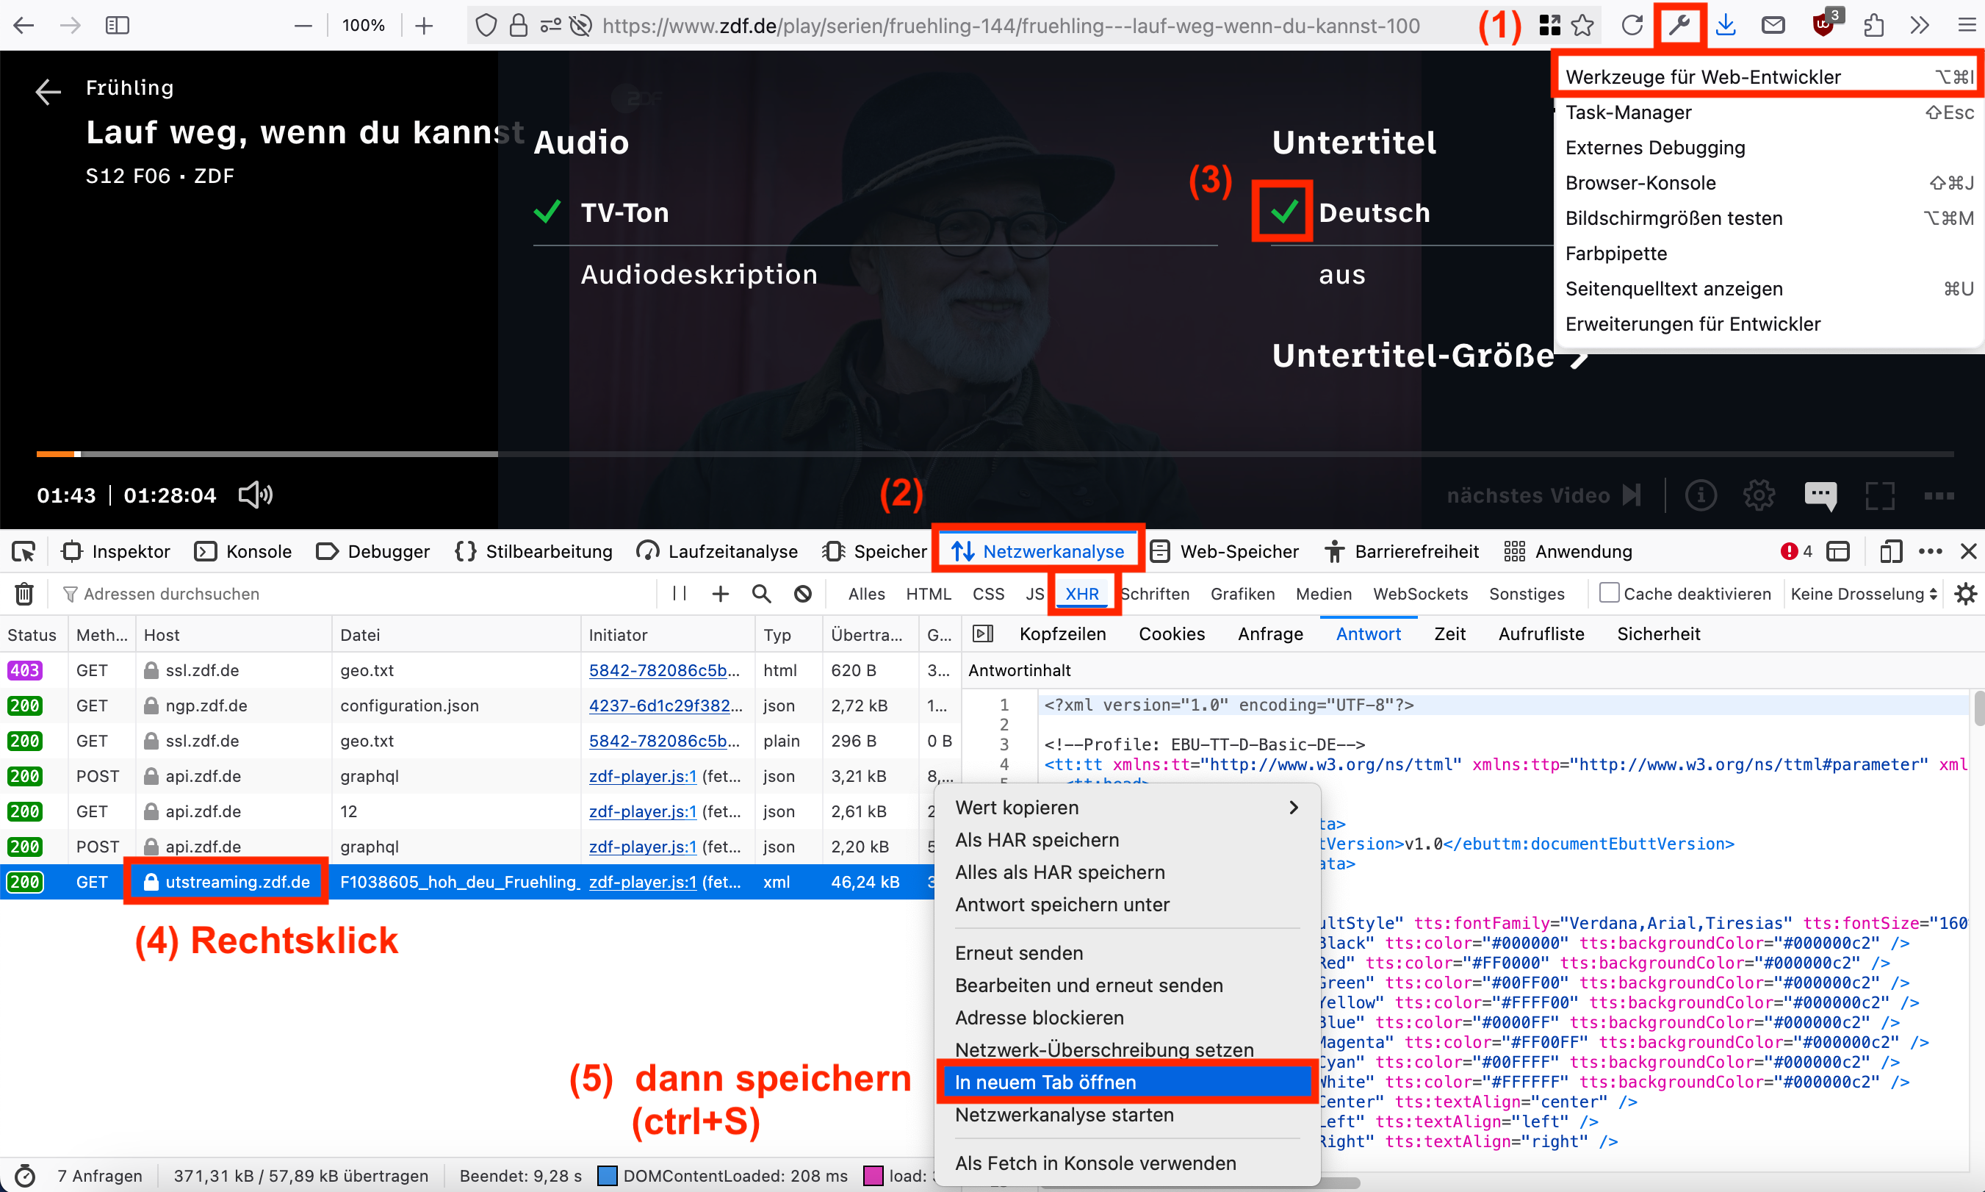Viewport: 1985px width, 1192px height.
Task: Pause network recording
Action: (x=680, y=594)
